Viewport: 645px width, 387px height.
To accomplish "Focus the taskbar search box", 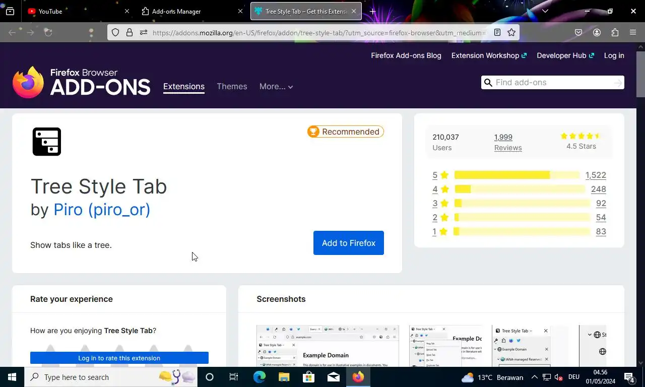I will (111, 377).
